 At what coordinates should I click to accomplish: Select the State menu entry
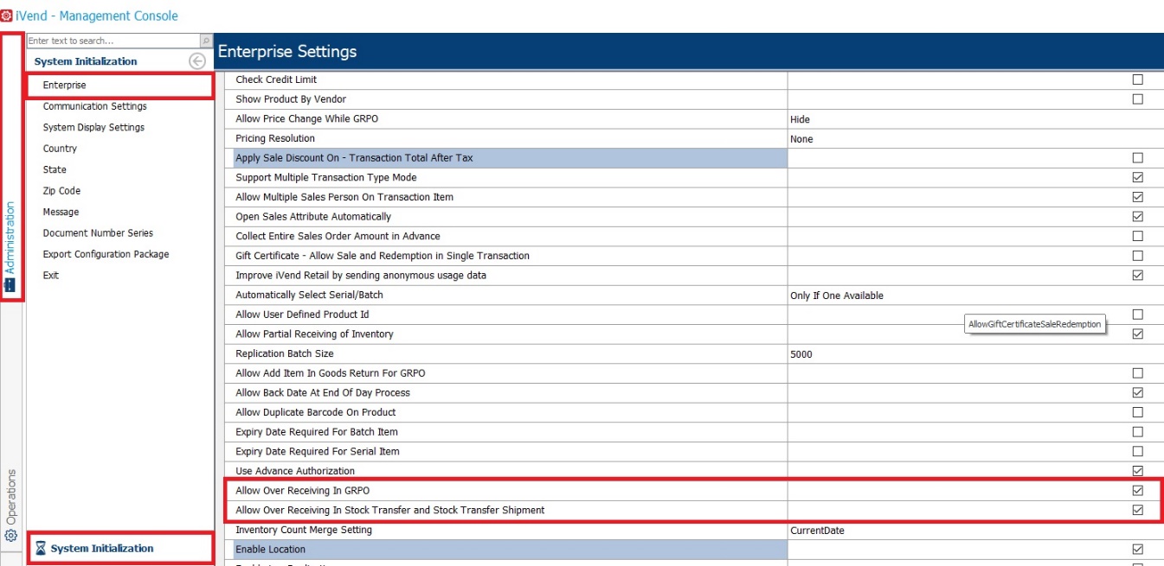(55, 169)
